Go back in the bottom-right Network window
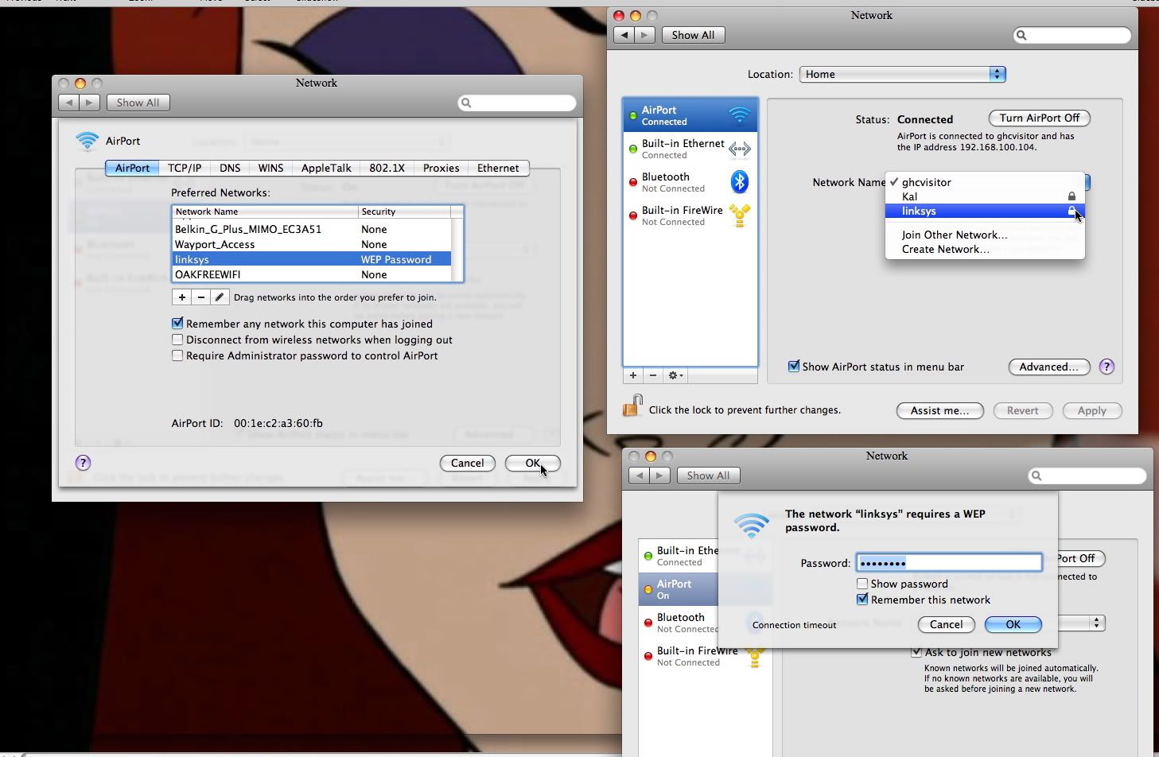This screenshot has width=1159, height=757. click(x=640, y=476)
